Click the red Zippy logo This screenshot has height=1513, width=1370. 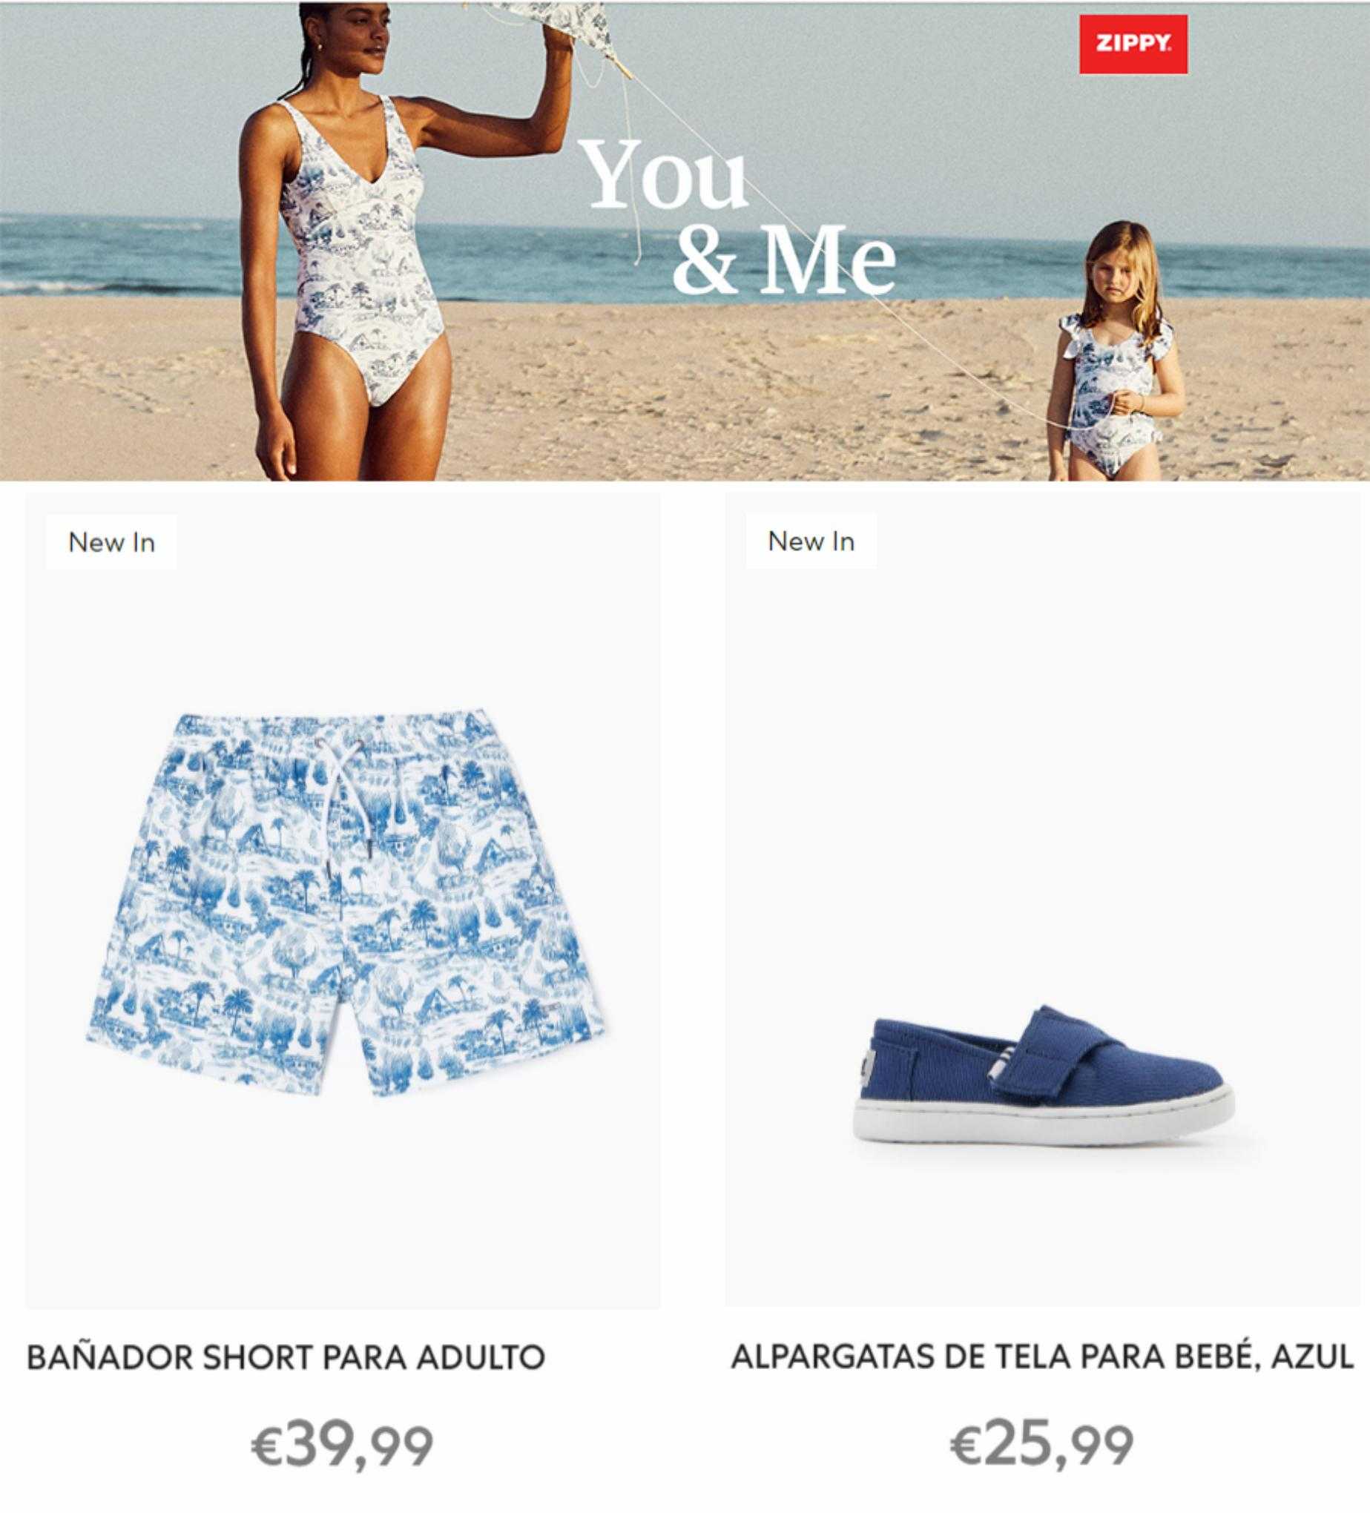1133,44
